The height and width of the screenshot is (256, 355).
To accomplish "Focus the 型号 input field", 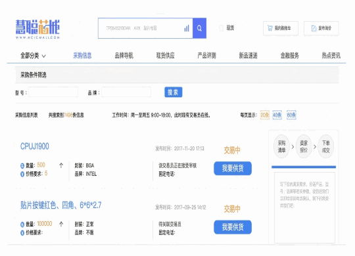I will pos(53,92).
